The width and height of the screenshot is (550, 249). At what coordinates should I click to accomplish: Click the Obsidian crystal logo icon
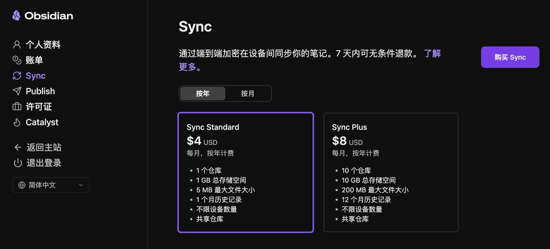(16, 15)
